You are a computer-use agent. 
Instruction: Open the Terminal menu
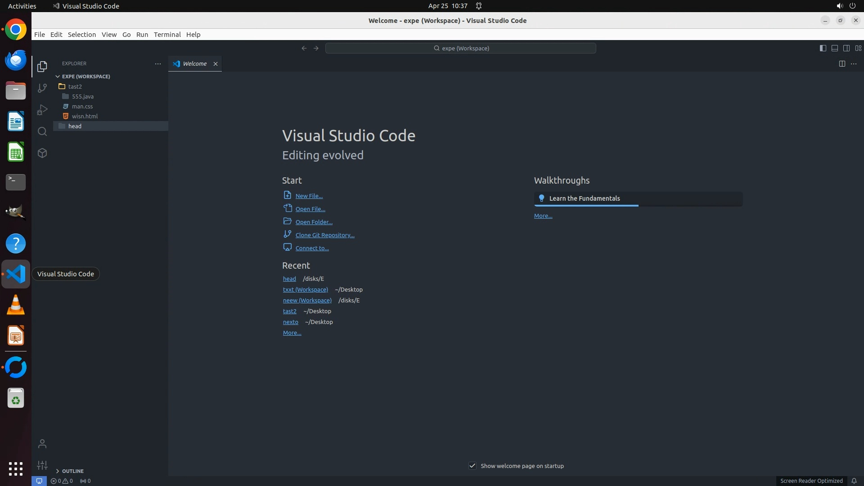coord(167,35)
